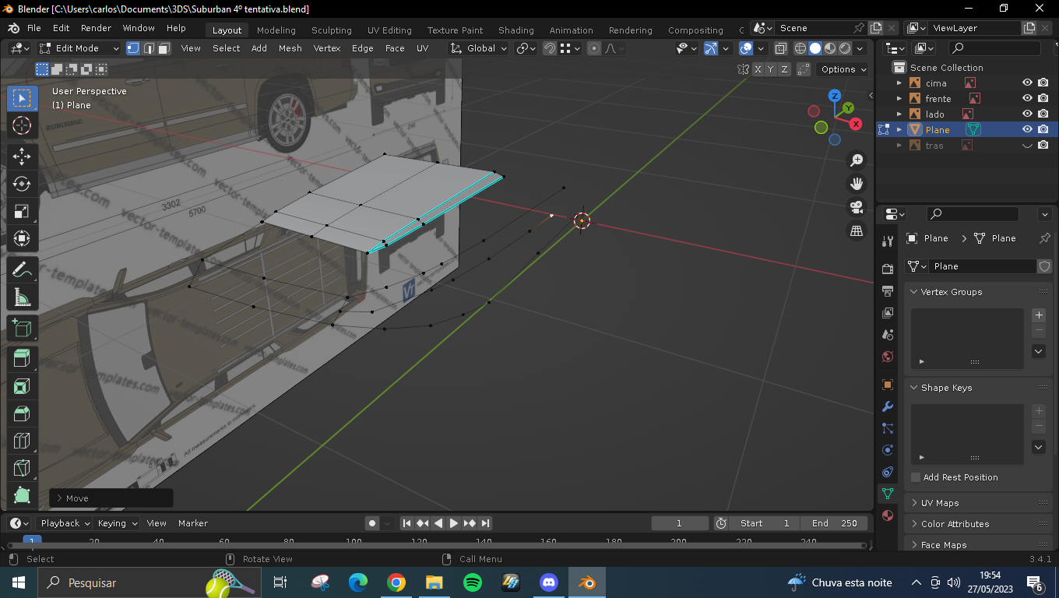The image size is (1059, 598).
Task: Switch to the Sculpting workspace tab
Action: [x=331, y=30]
